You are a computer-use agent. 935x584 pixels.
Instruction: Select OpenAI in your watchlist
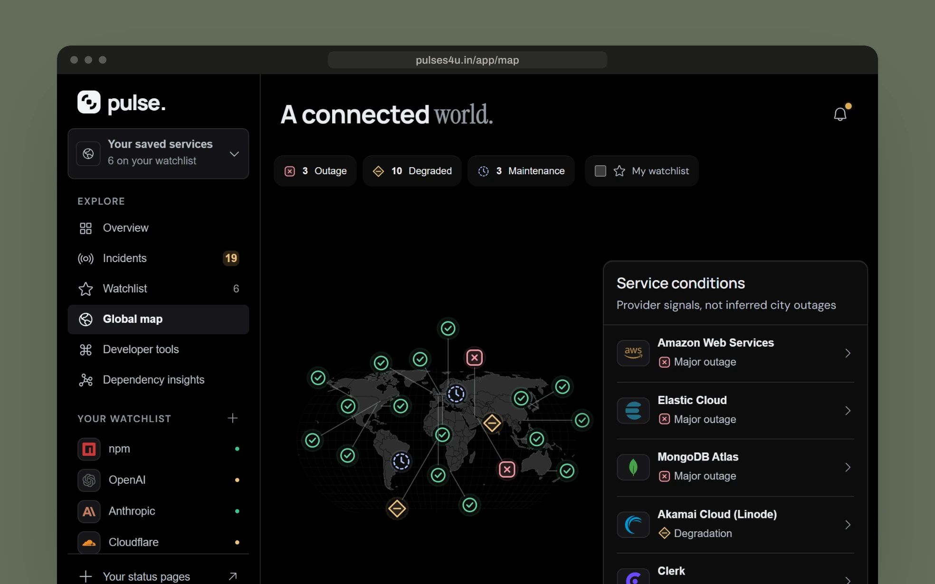pyautogui.click(x=158, y=480)
